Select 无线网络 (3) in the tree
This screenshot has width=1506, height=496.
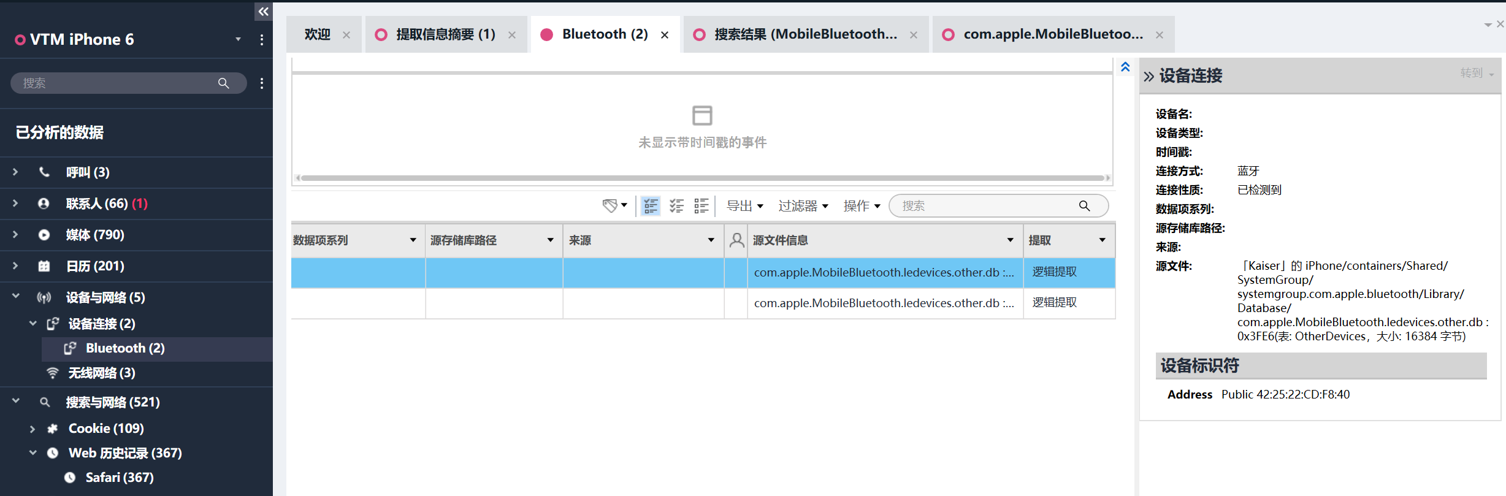click(102, 373)
